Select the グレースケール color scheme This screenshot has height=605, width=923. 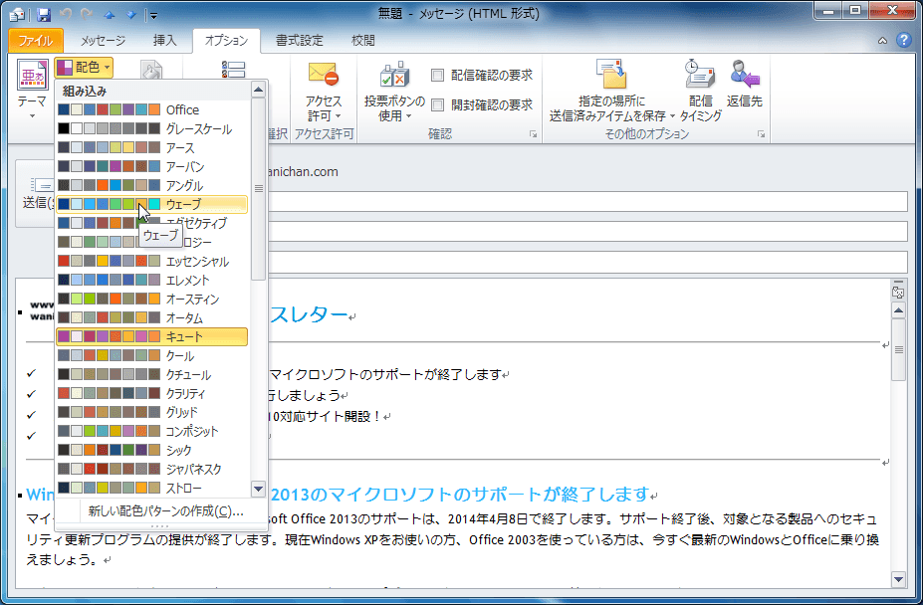152,129
